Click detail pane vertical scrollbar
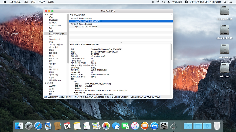Image resolution: width=236 pixels, height=132 pixels. click(171, 52)
